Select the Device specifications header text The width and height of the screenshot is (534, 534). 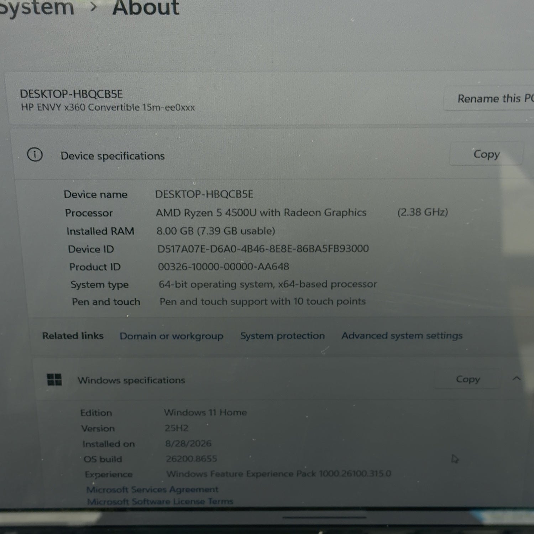(112, 156)
